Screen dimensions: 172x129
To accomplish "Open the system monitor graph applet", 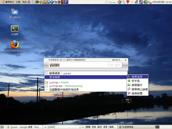I will (110, 2).
